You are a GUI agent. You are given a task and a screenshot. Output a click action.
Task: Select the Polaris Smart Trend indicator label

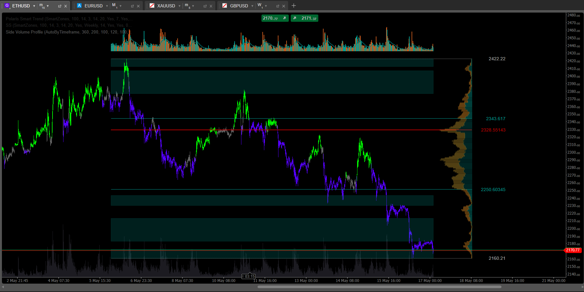[69, 19]
